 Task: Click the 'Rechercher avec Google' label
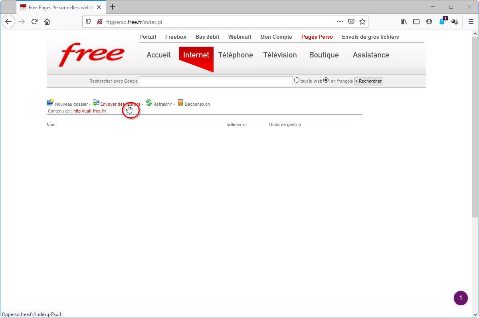tap(113, 81)
